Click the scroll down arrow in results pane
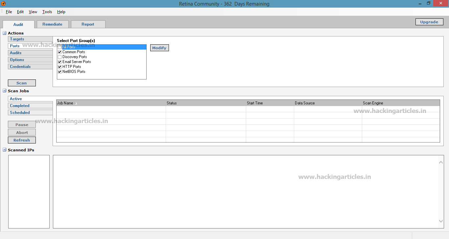Viewport: 449px width, 239px height. [x=441, y=221]
